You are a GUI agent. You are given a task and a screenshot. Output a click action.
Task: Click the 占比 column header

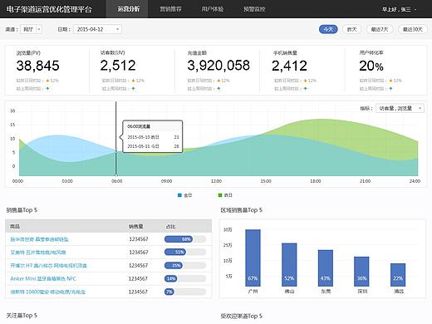[x=170, y=226]
